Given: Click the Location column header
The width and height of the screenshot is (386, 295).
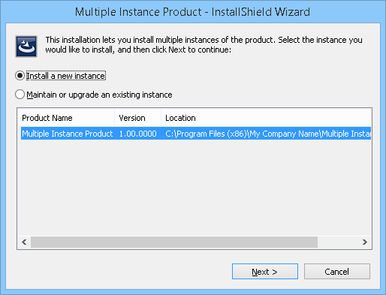Looking at the screenshot, I should pyautogui.click(x=266, y=118).
